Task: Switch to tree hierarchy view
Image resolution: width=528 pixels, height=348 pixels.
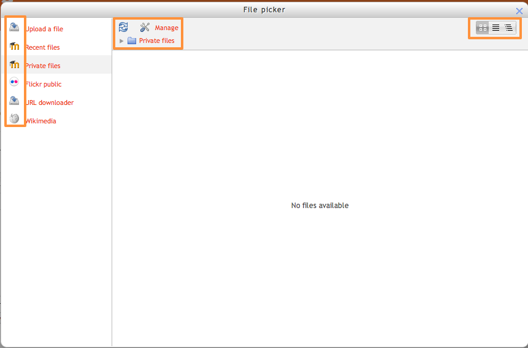Action: click(509, 28)
